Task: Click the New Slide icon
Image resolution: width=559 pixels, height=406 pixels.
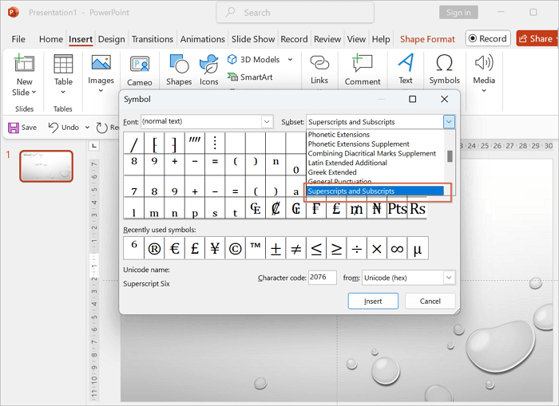Action: click(24, 65)
